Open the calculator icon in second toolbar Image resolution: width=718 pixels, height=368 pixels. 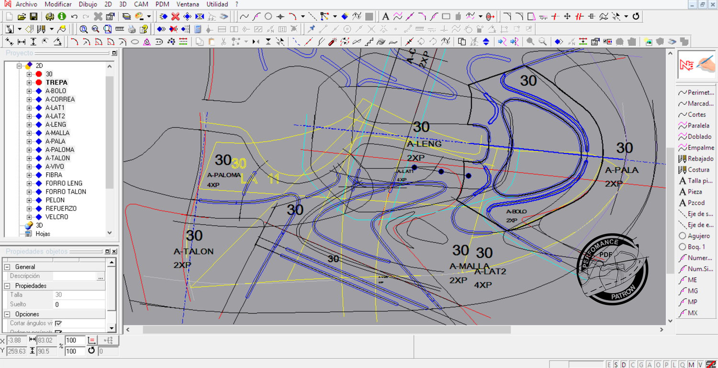198,29
